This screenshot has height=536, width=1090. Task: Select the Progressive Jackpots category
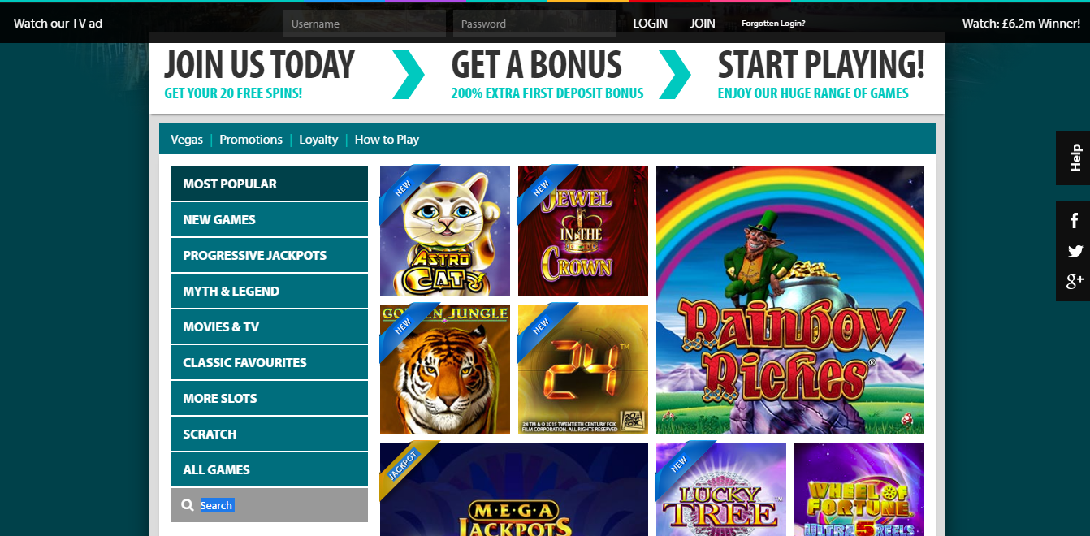(x=270, y=255)
